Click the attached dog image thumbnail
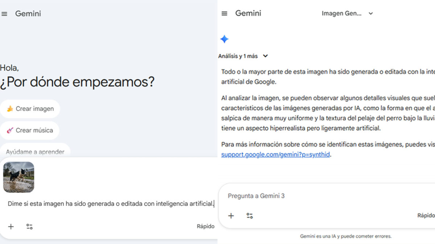This screenshot has height=244, width=435. [x=18, y=177]
